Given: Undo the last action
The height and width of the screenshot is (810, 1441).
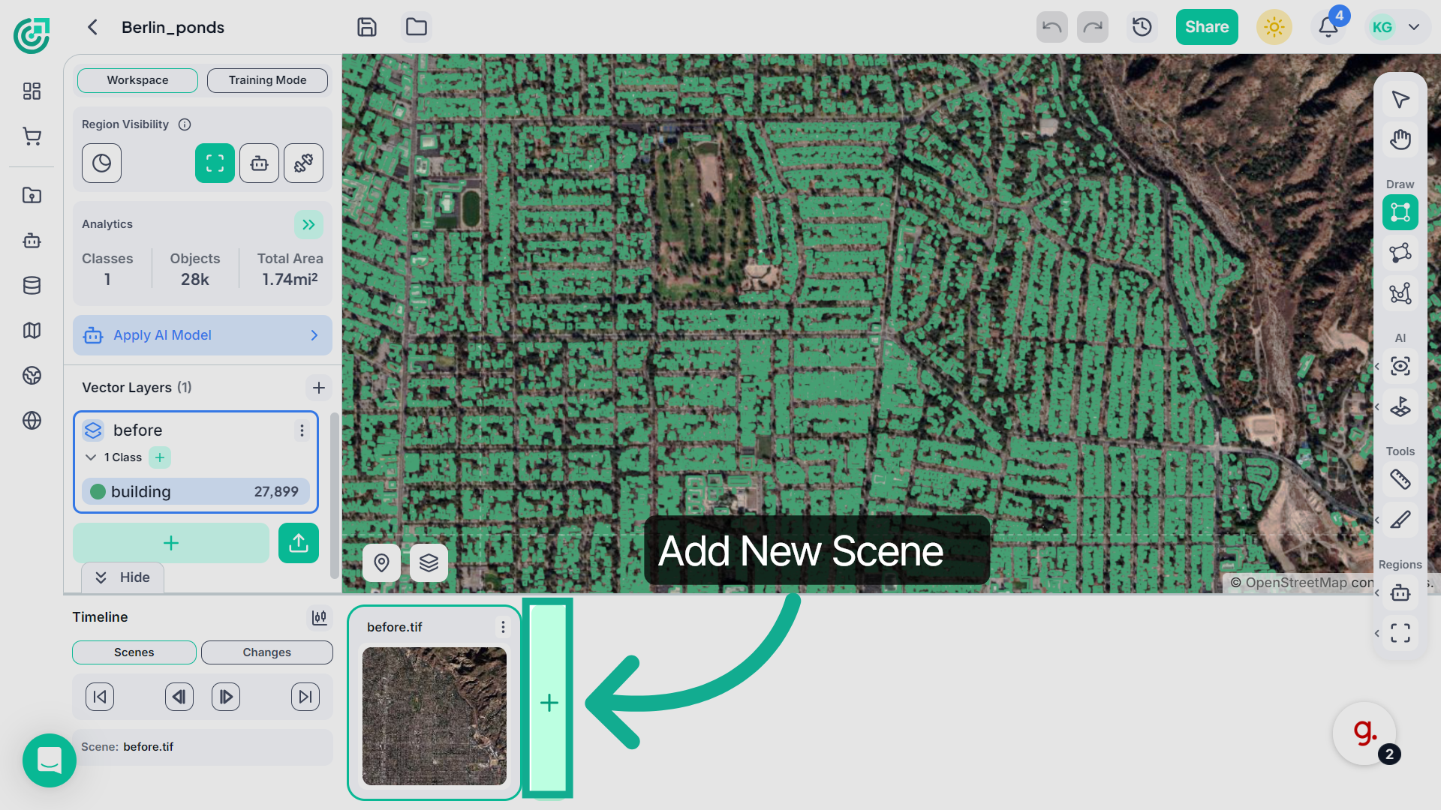Looking at the screenshot, I should [x=1052, y=27].
